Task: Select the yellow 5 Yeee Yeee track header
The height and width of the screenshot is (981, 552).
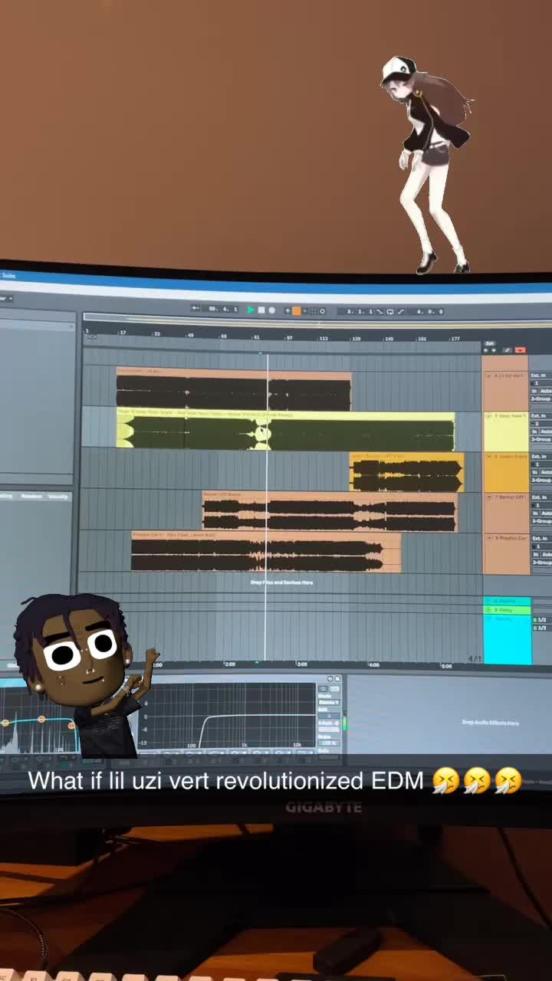Action: click(506, 432)
